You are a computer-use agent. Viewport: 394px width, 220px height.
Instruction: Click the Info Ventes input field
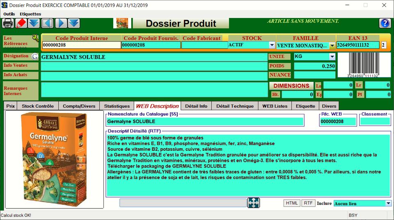154,66
